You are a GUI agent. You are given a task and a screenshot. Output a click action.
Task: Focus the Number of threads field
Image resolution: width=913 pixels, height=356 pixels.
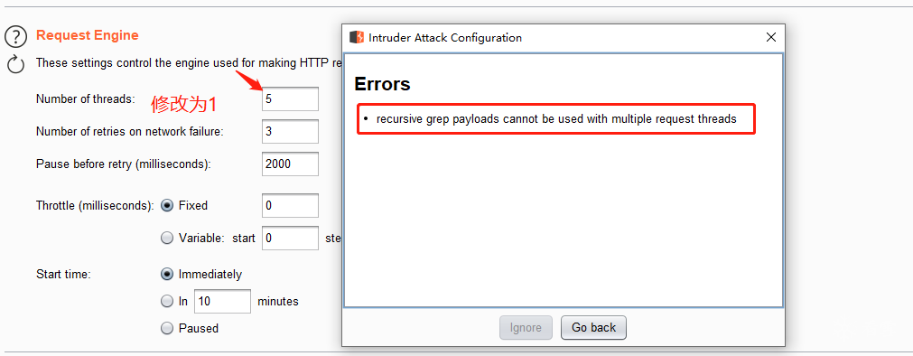pos(290,99)
